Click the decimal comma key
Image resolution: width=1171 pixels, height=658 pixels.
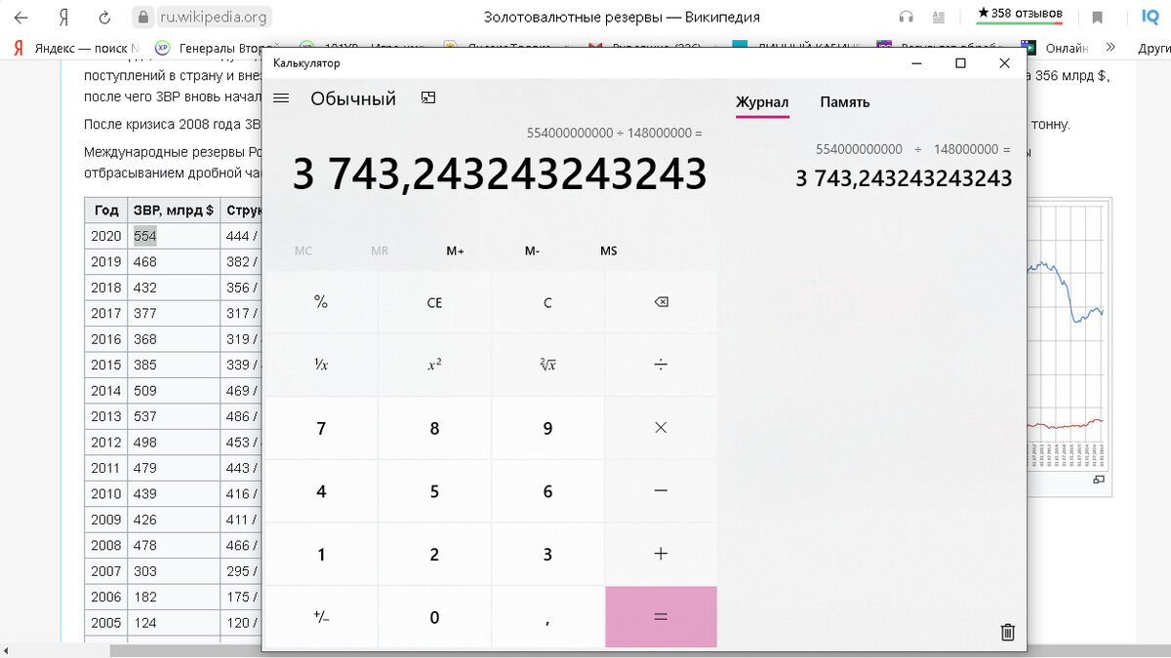(x=547, y=617)
